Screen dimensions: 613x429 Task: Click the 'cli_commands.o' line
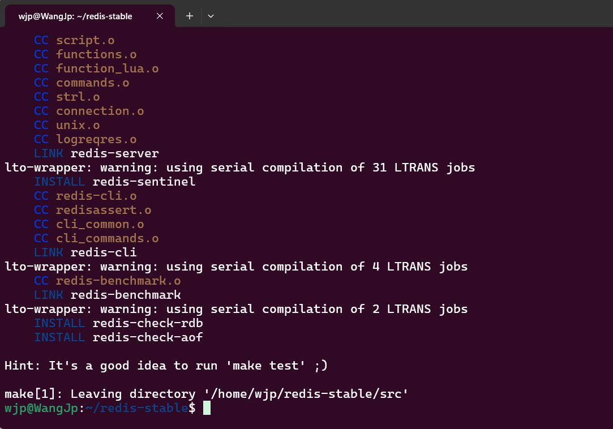pos(96,238)
